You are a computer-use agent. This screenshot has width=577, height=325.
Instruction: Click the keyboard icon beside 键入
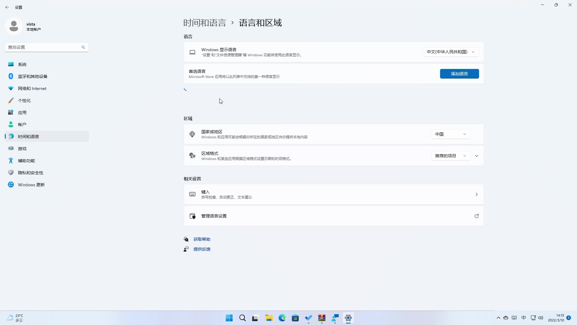(192, 194)
